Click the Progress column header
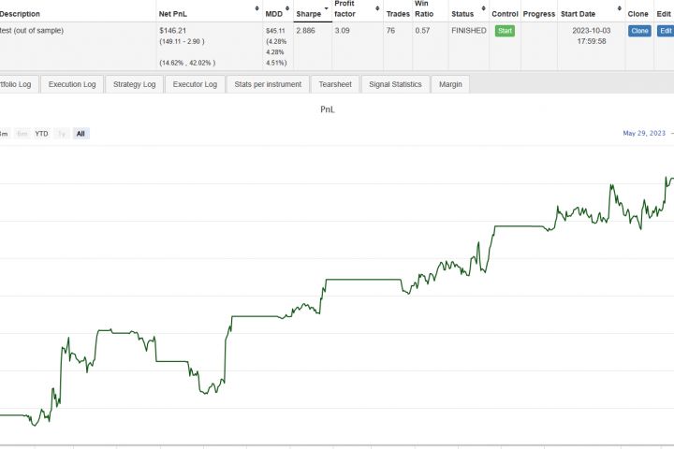 (539, 14)
